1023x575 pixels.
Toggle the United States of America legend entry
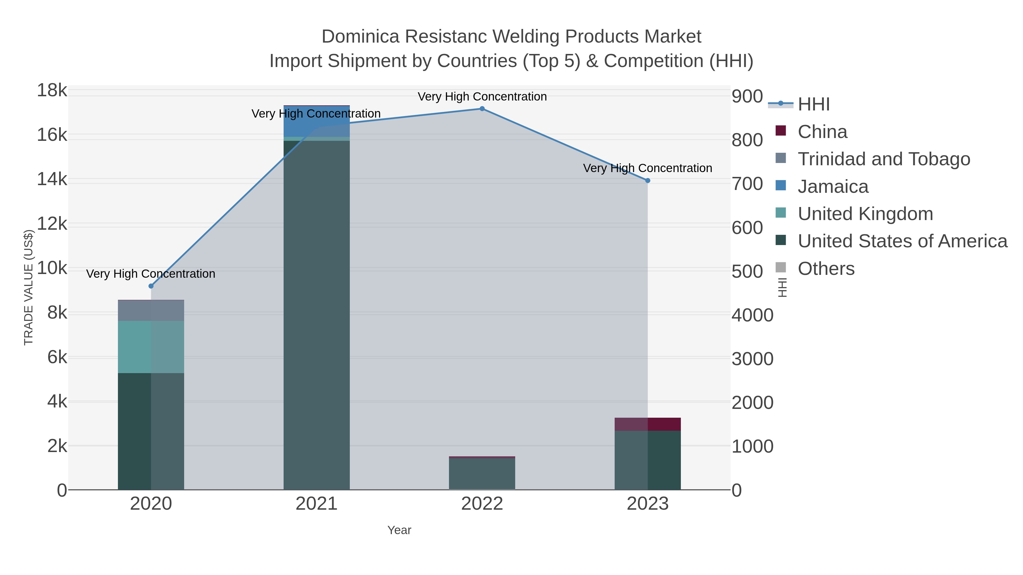pos(891,241)
